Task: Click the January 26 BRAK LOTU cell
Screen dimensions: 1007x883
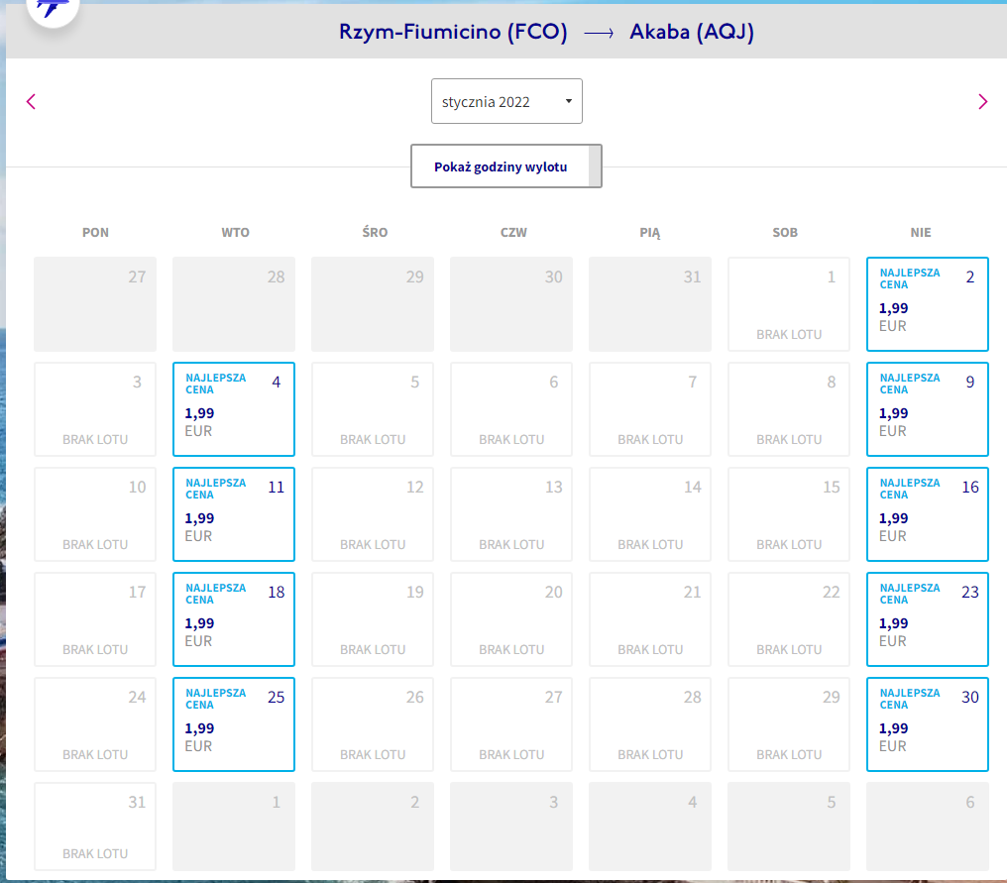Action: pos(373,724)
